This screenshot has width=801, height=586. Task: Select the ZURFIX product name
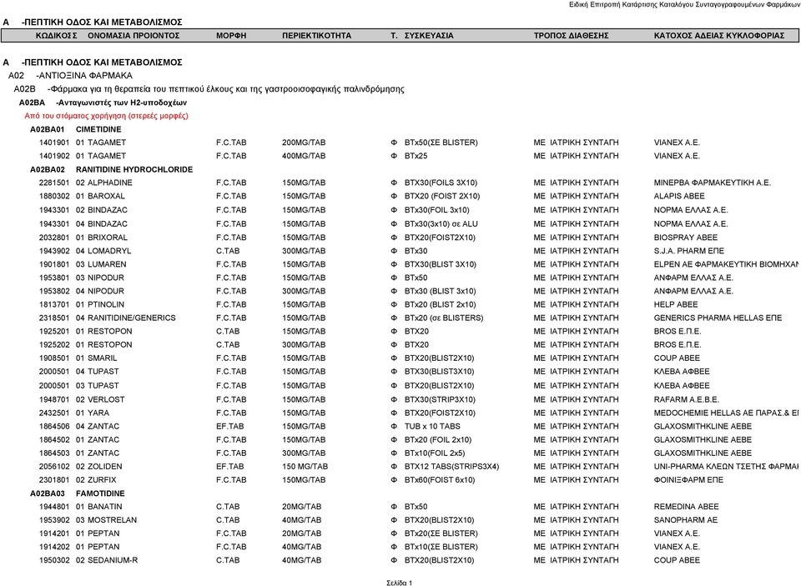click(102, 480)
